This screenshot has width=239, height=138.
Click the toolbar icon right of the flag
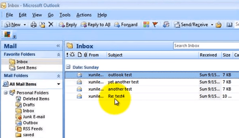point(166,24)
